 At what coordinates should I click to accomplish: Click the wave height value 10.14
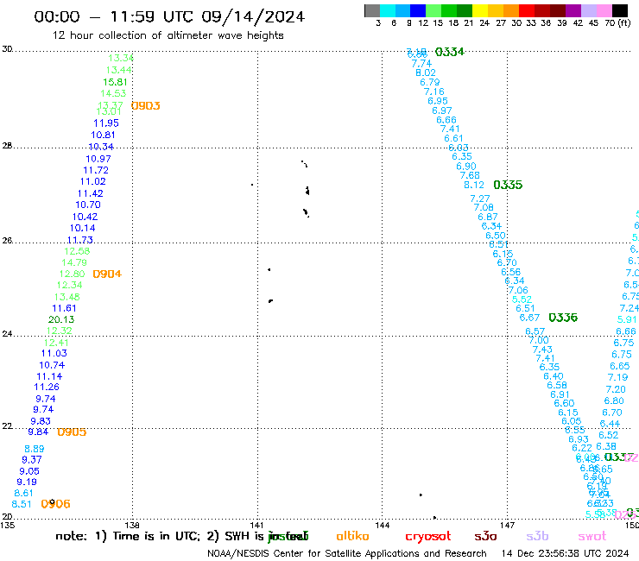(x=82, y=229)
